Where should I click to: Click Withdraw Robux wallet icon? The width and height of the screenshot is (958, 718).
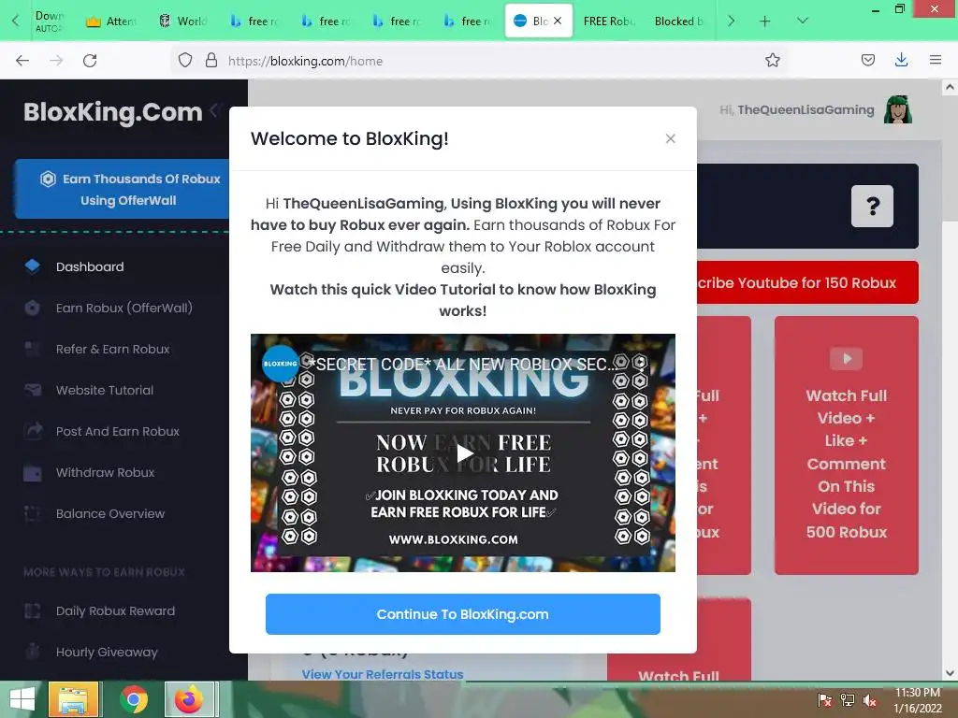[x=33, y=472]
